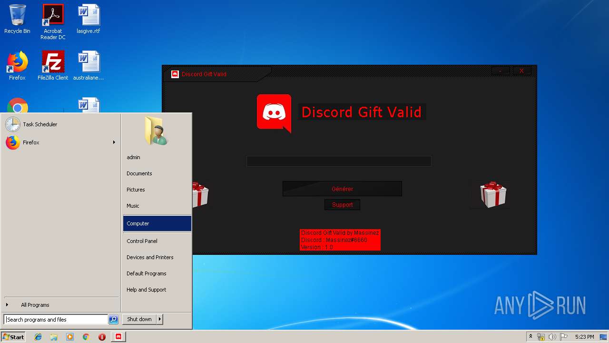Image resolution: width=609 pixels, height=343 pixels.
Task: Click the Discord logo in Discord Gift Valid window
Action: click(274, 113)
